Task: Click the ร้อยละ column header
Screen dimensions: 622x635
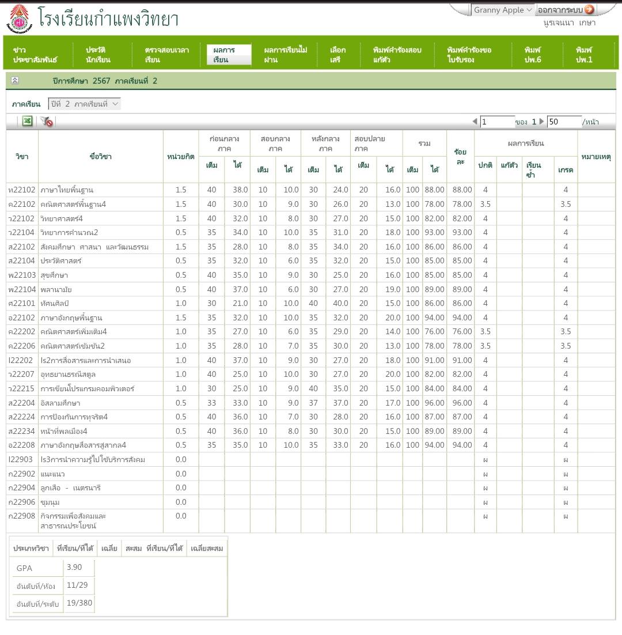Action: tap(460, 156)
